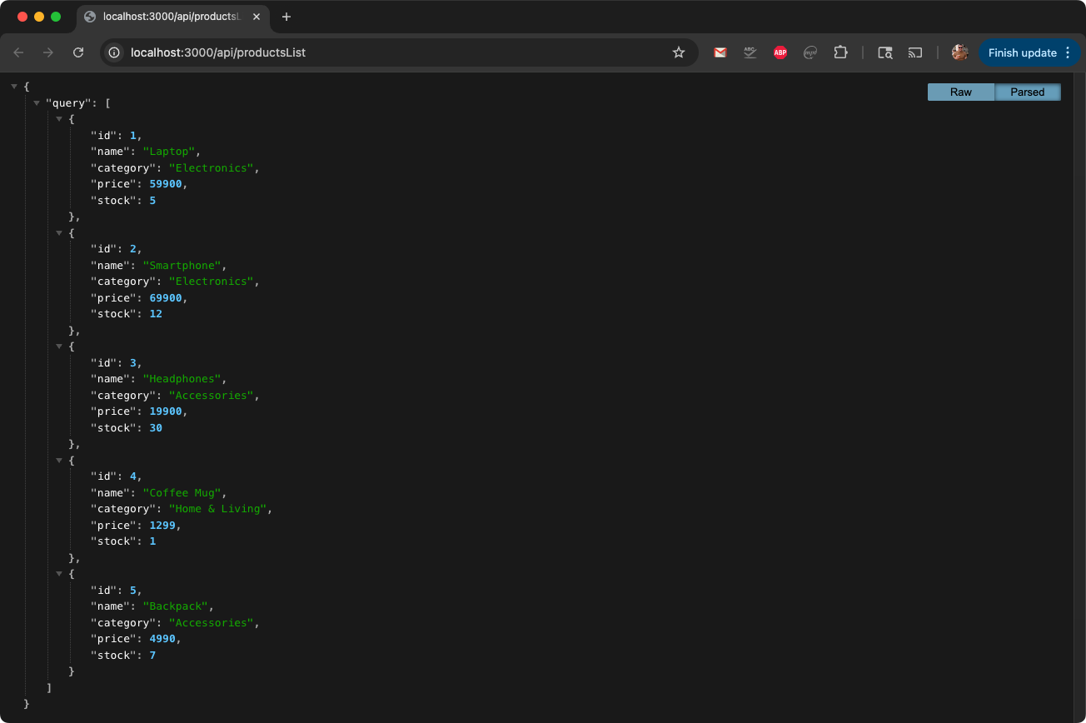Collapse the root JSON object
Image resolution: width=1086 pixels, height=723 pixels.
(x=14, y=87)
